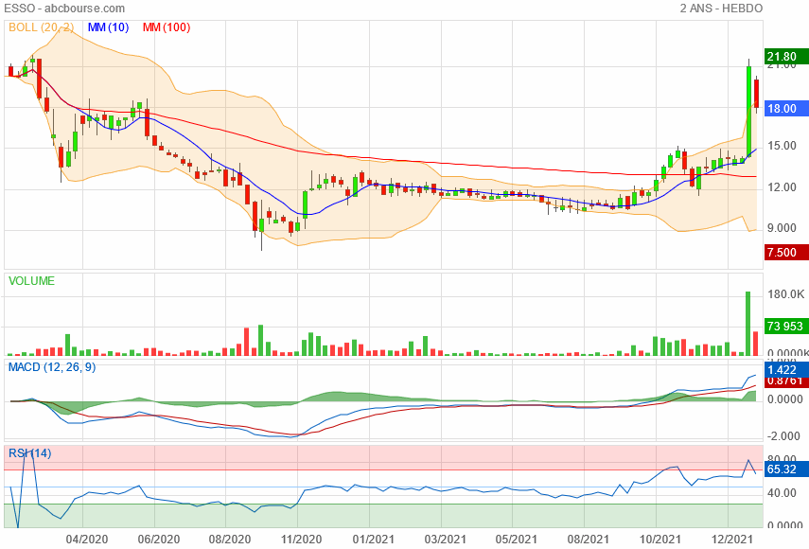Click the 04/2020 date axis label
This screenshot has height=549, width=809.
[x=87, y=540]
